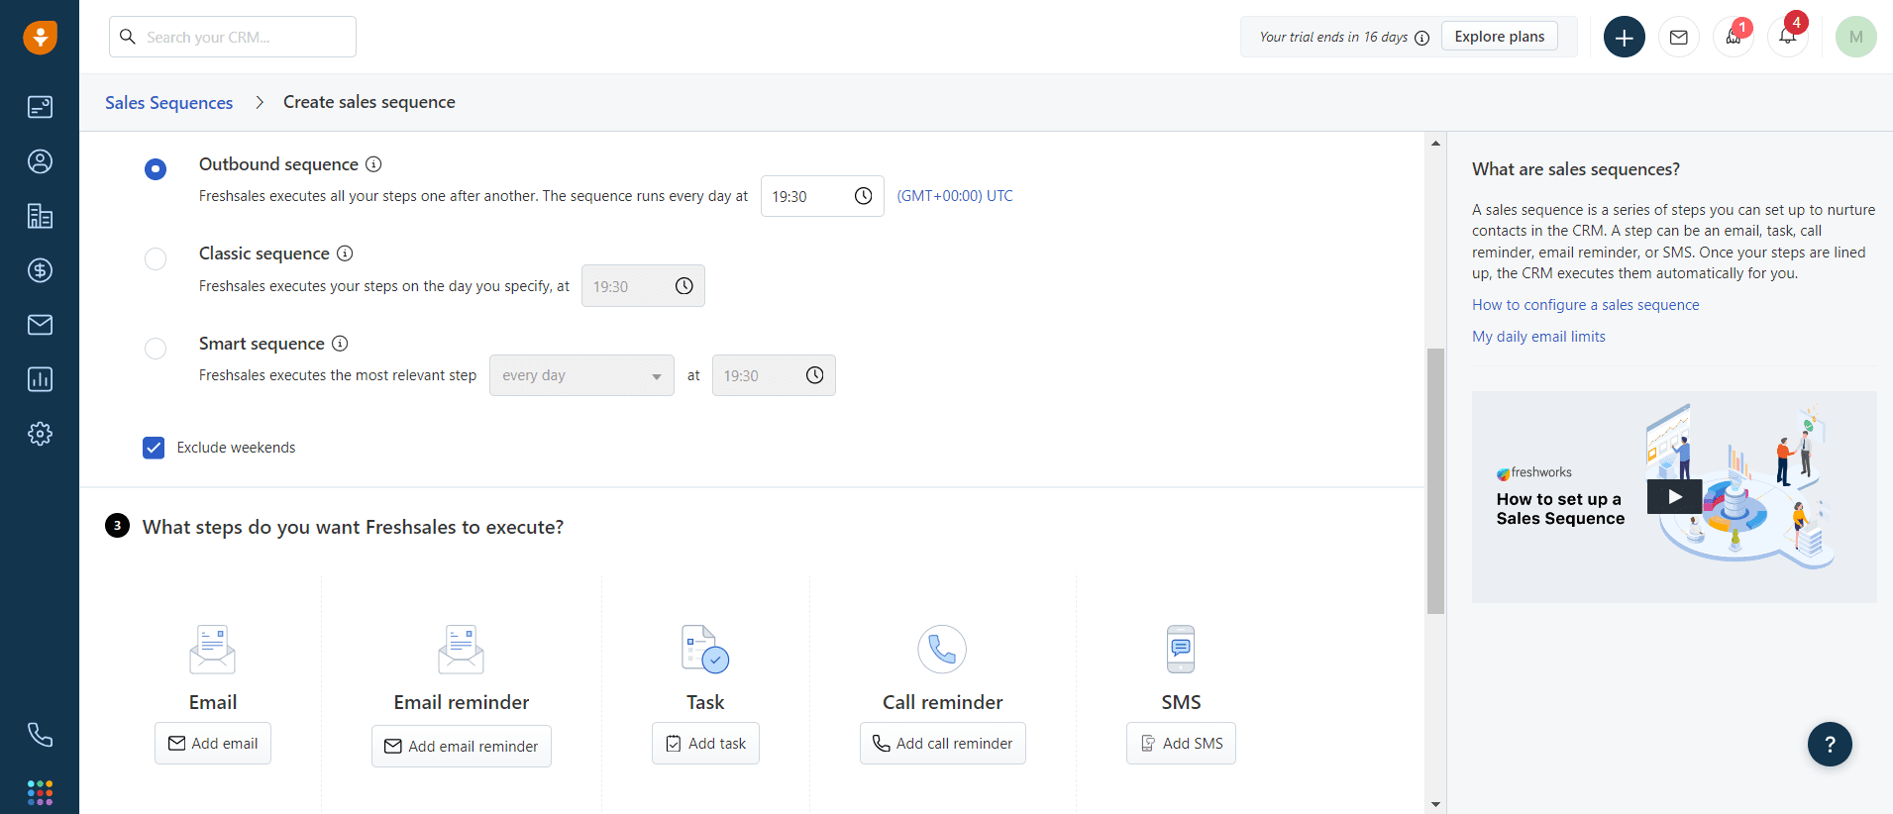Open the GMT+00:00 UTC timezone selector

955,196
